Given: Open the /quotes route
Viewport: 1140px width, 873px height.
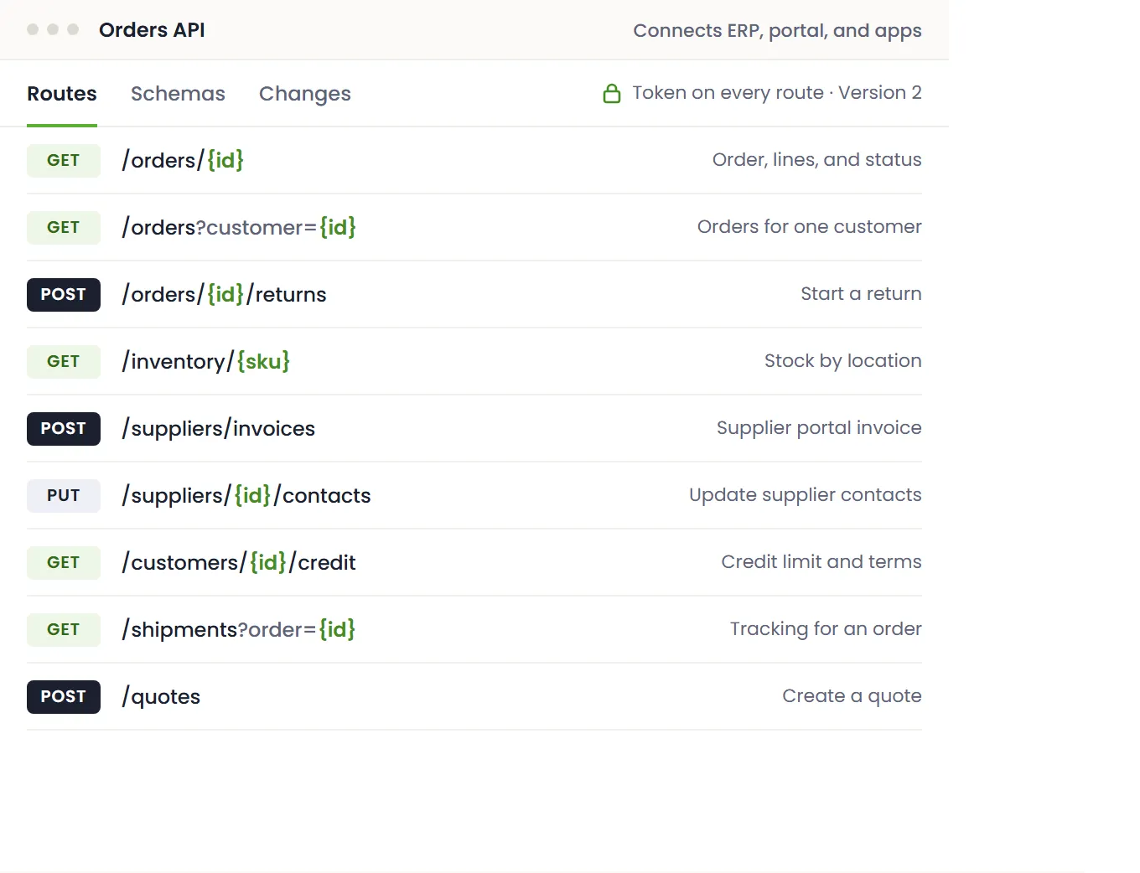Looking at the screenshot, I should (x=161, y=696).
